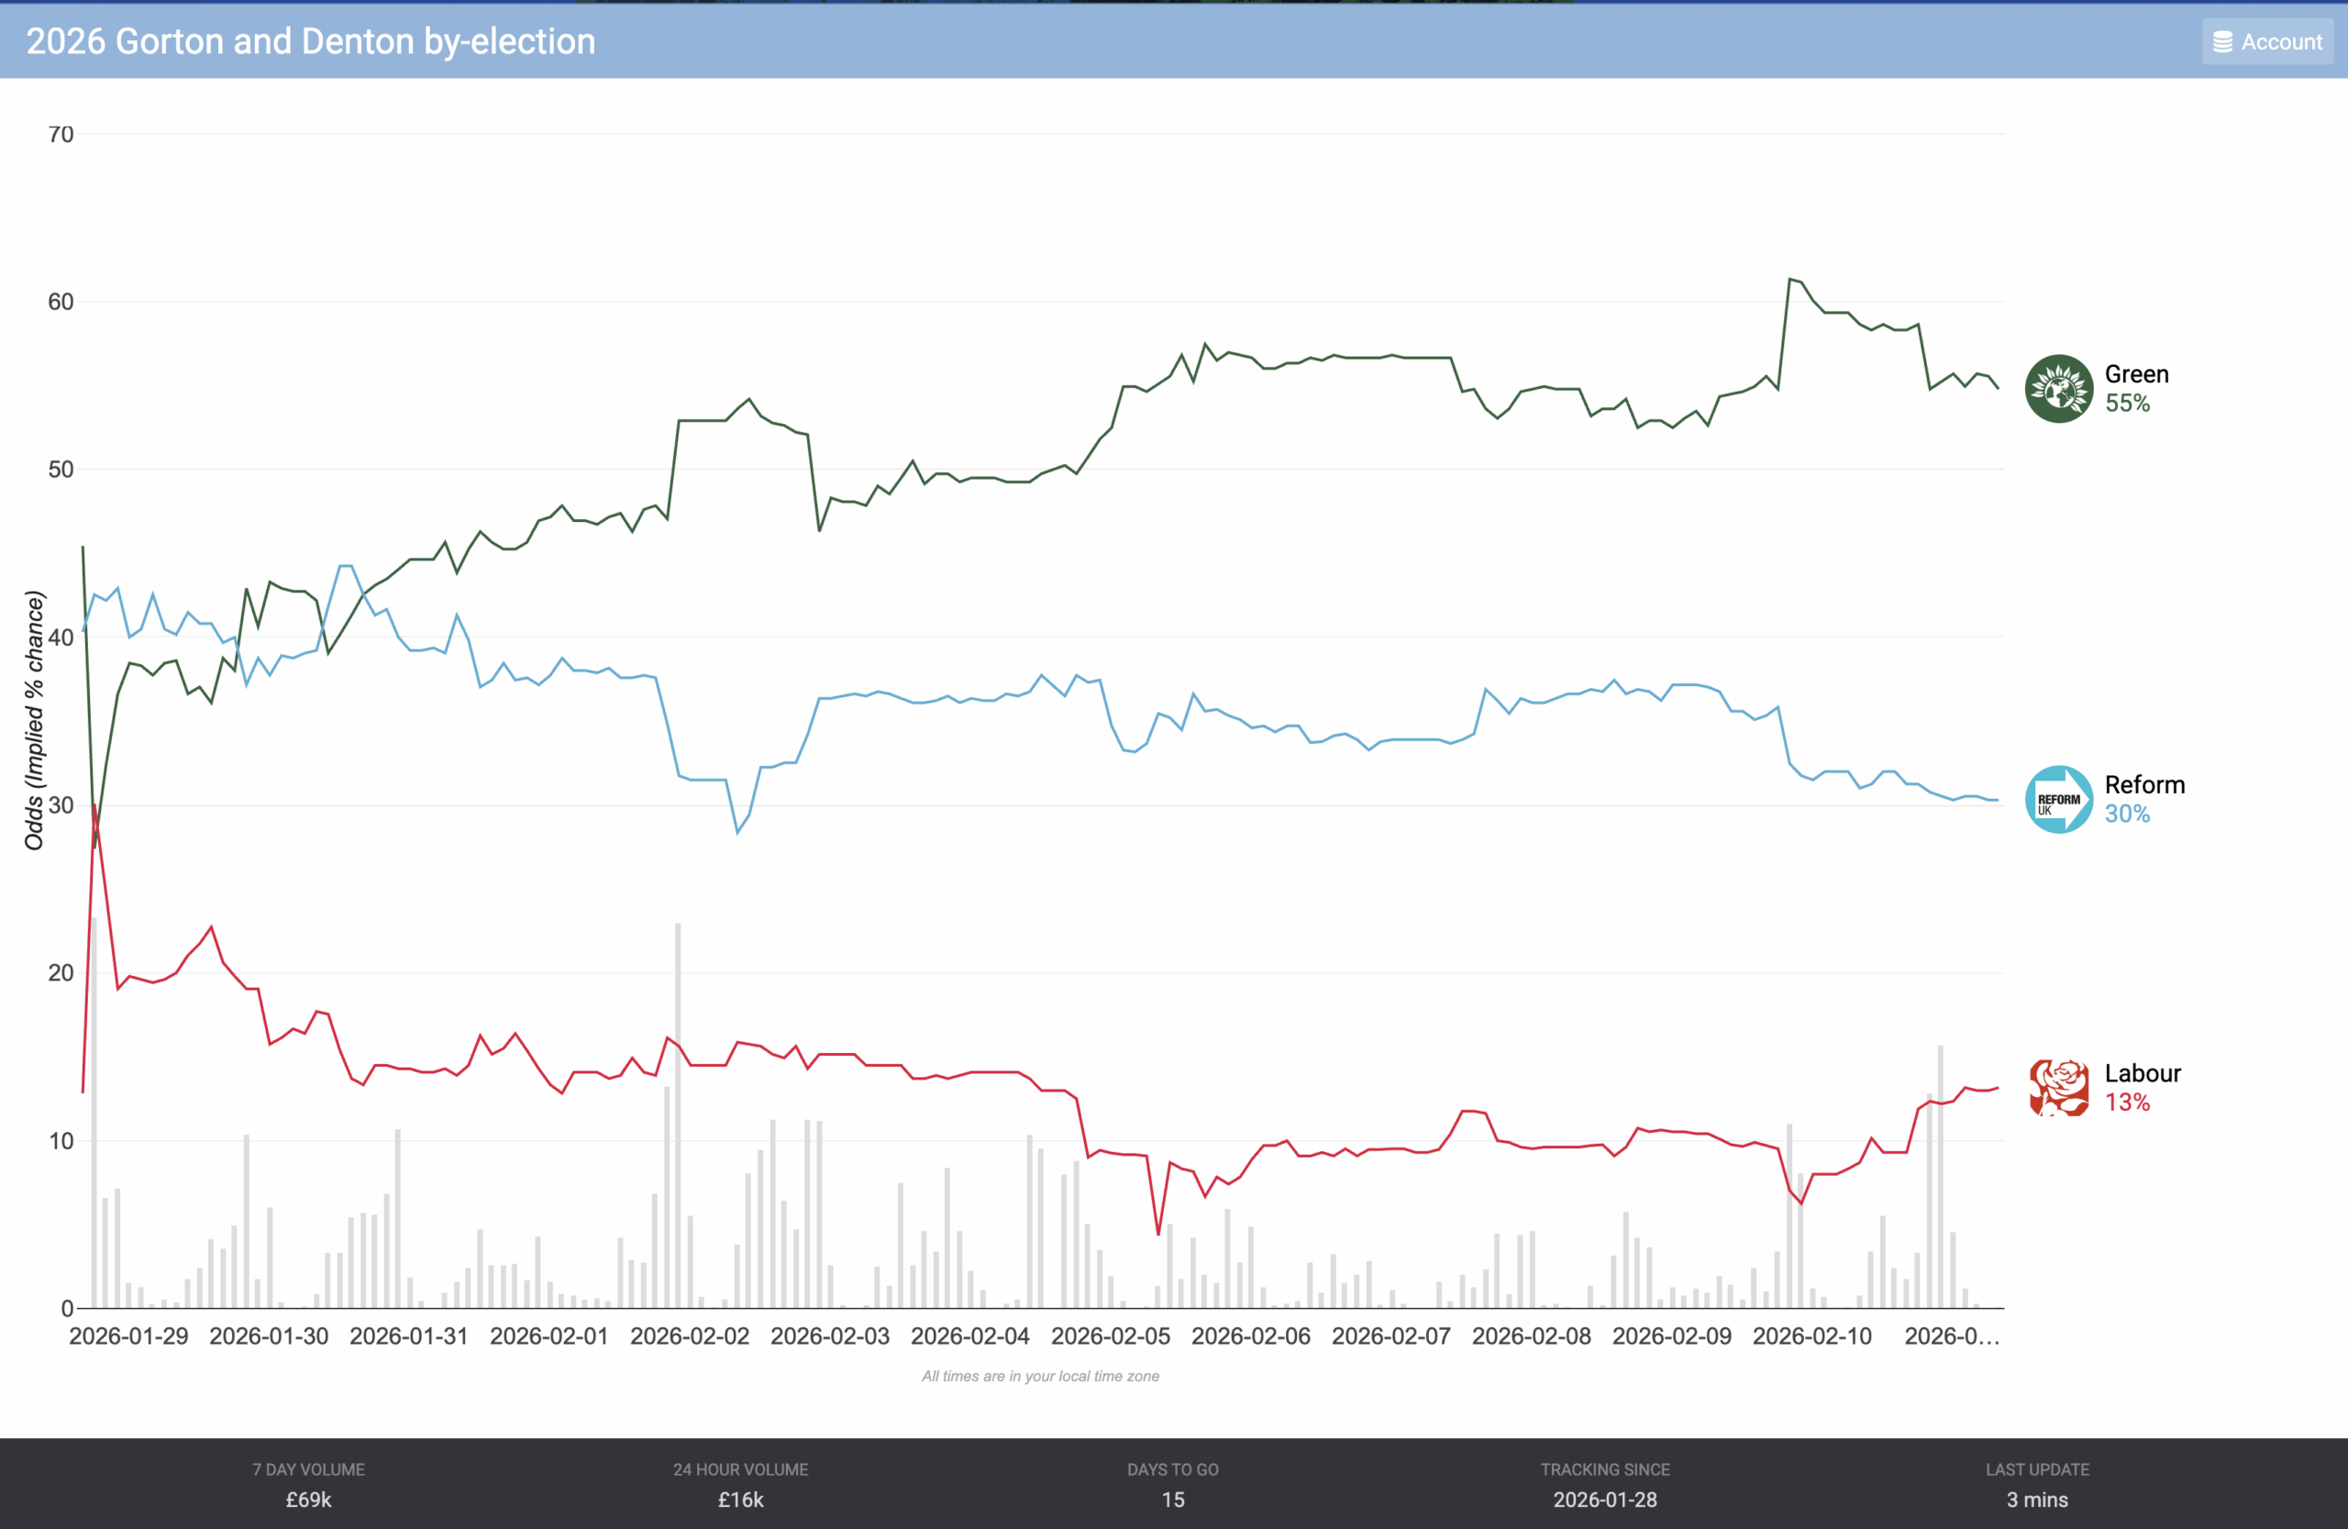The width and height of the screenshot is (2348, 1529).
Task: Click the Odds (Implied % chance) axis title
Action: pyautogui.click(x=35, y=720)
